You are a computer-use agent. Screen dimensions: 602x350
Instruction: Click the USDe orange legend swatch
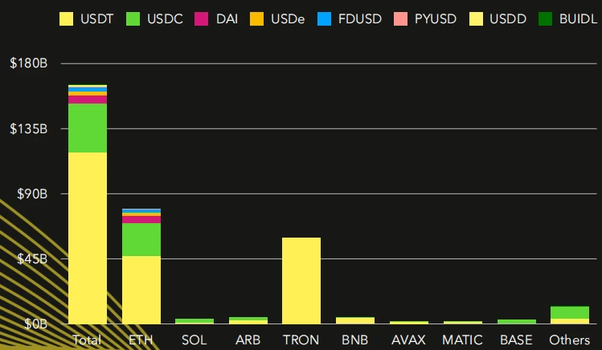coord(256,18)
